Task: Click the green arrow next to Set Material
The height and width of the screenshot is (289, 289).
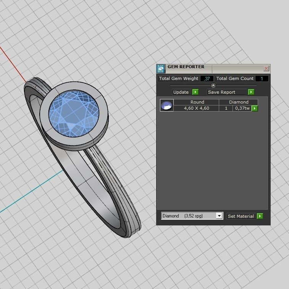Action: click(x=260, y=216)
